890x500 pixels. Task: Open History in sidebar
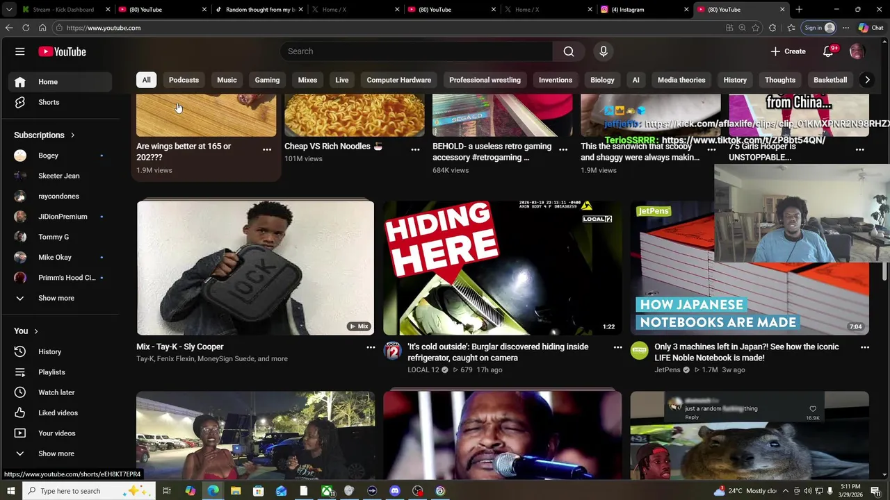[60, 351]
